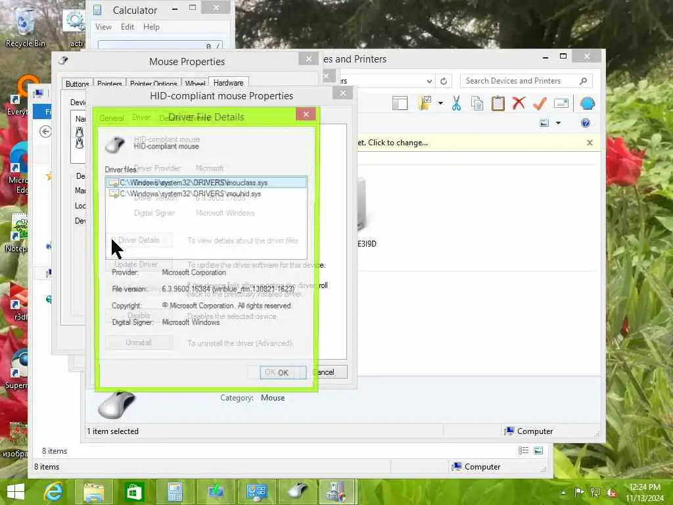The image size is (673, 505).
Task: Switch to Mouse Properties taskbar icon
Action: click(298, 492)
